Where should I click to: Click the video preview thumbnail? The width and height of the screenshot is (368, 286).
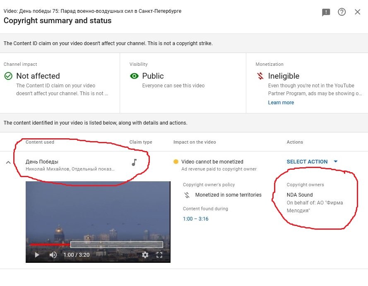coord(98,222)
